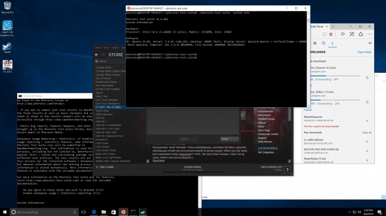Viewport: 386px width, 216px height.
Task: Click the Edge favorites star icon
Action: click(331, 34)
